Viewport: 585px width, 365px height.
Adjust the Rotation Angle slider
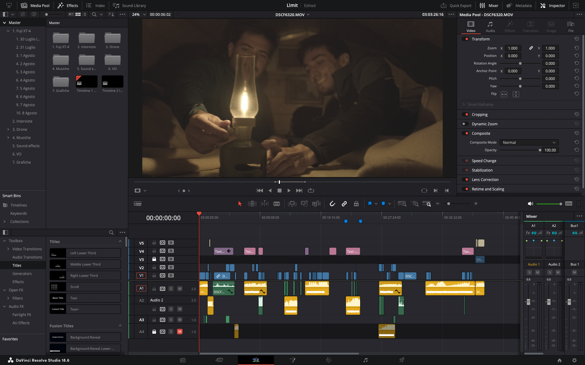(520, 64)
